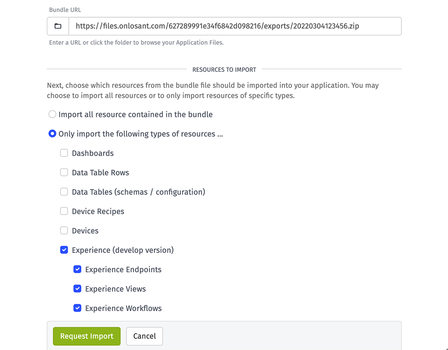Viewport: 448px width, 350px height.
Task: Enable Data Table Rows import
Action: [64, 172]
